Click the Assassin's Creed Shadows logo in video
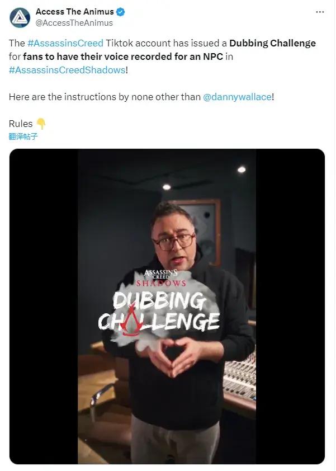Image resolution: width=336 pixels, height=471 pixels. [161, 277]
